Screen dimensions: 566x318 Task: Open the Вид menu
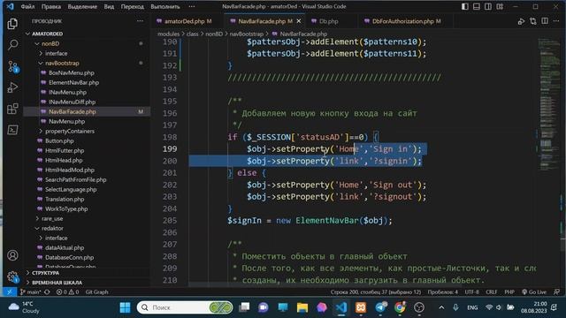coord(109,6)
